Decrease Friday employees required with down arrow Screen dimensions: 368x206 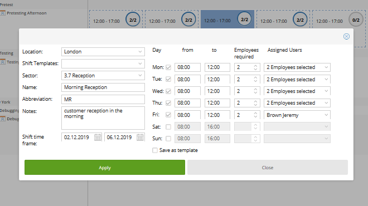pyautogui.click(x=255, y=116)
